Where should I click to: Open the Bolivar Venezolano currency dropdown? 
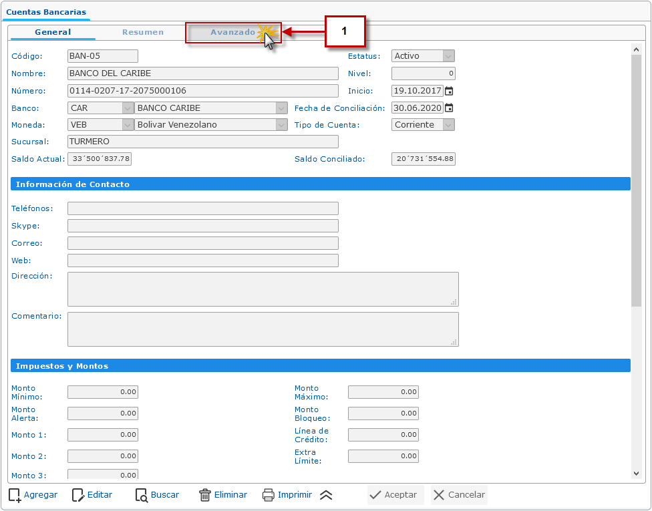click(x=281, y=125)
